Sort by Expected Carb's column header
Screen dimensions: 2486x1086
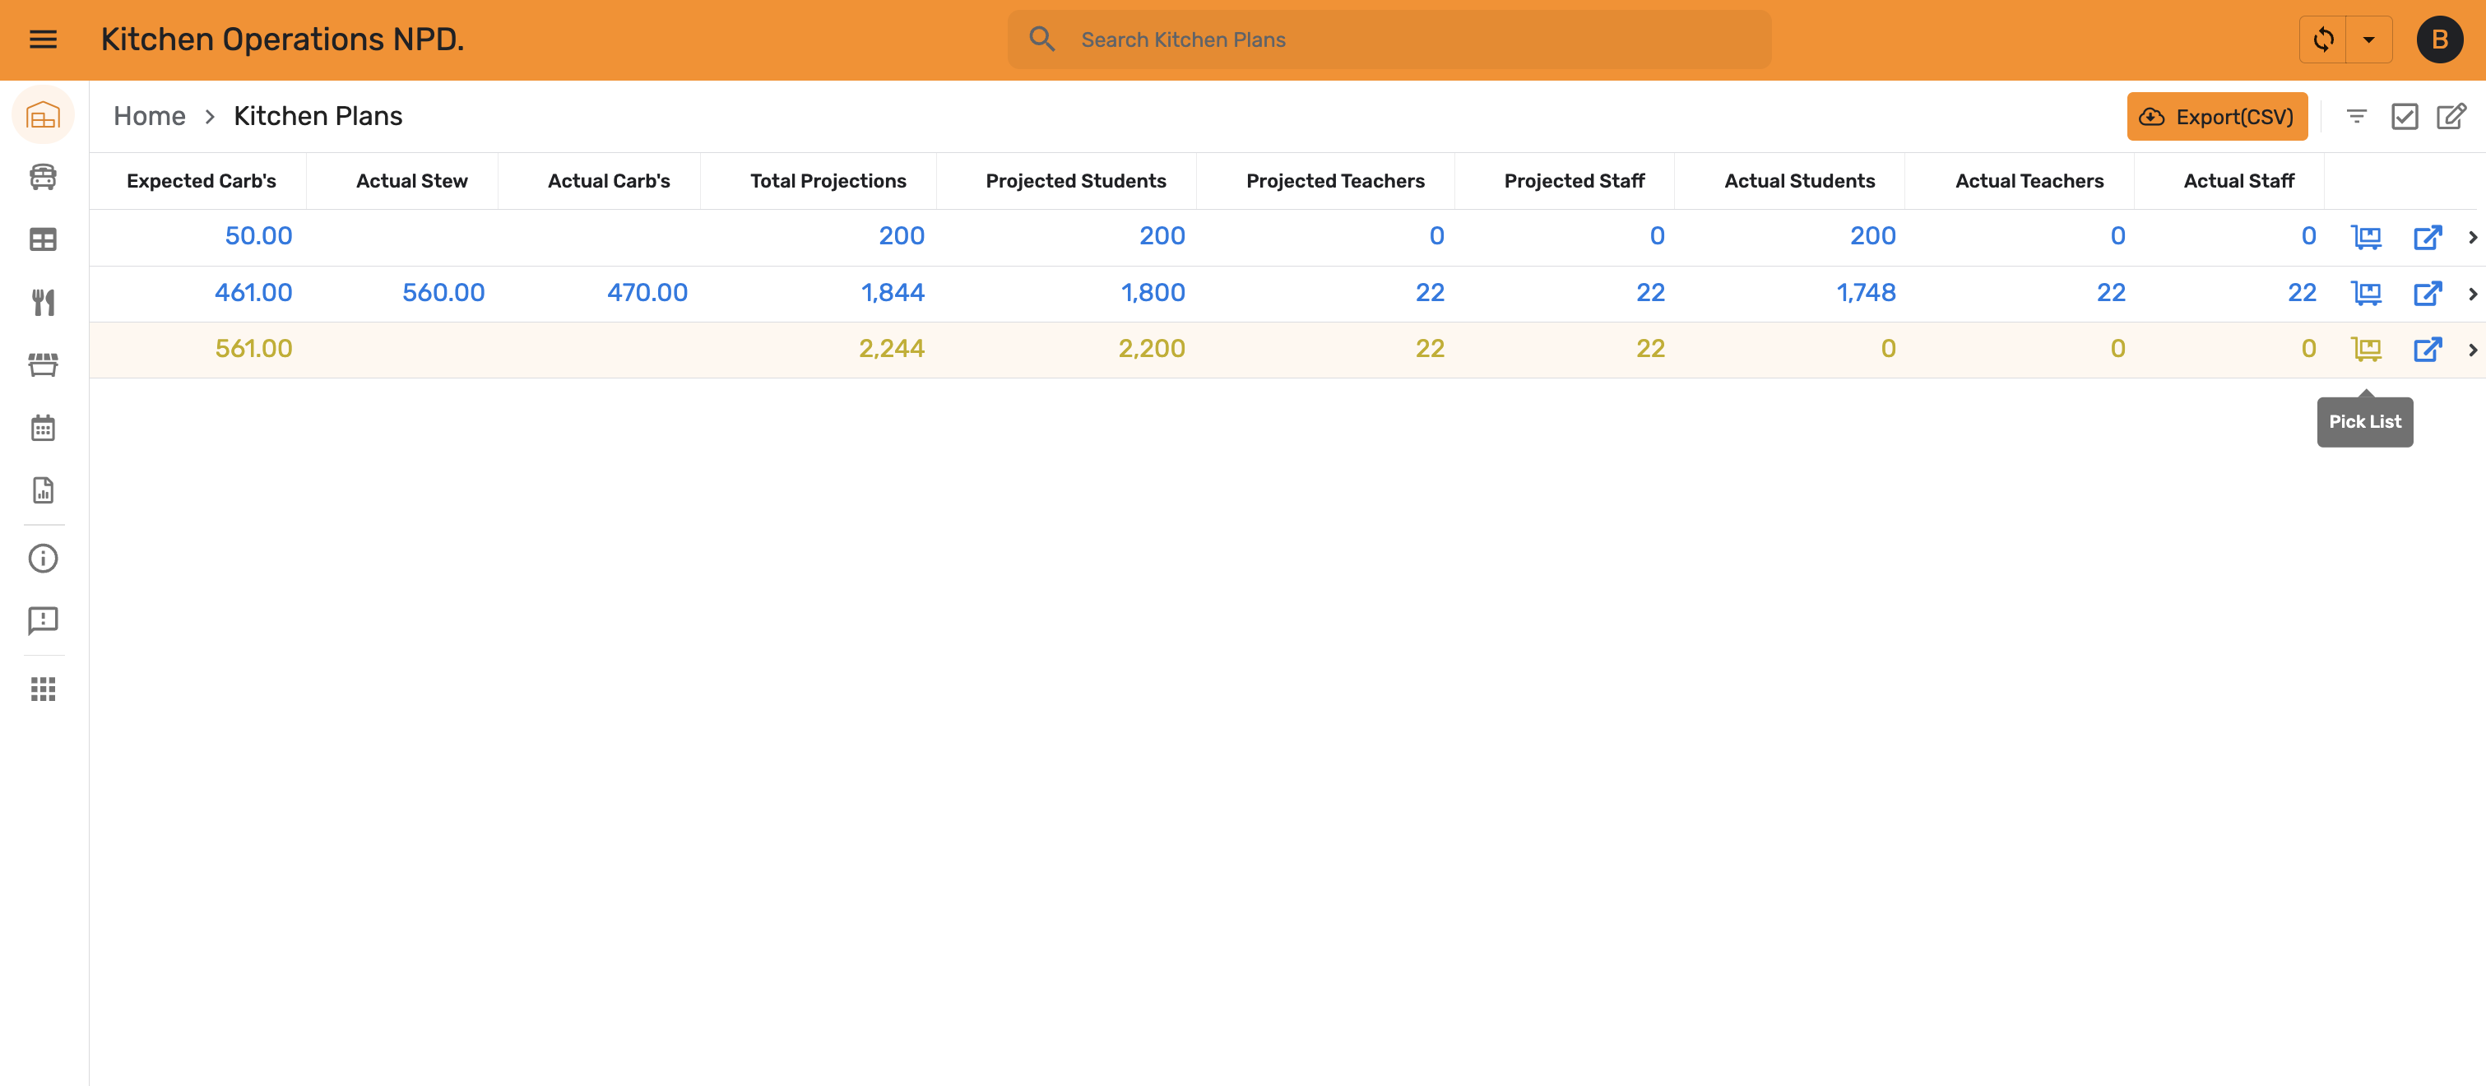pos(201,180)
